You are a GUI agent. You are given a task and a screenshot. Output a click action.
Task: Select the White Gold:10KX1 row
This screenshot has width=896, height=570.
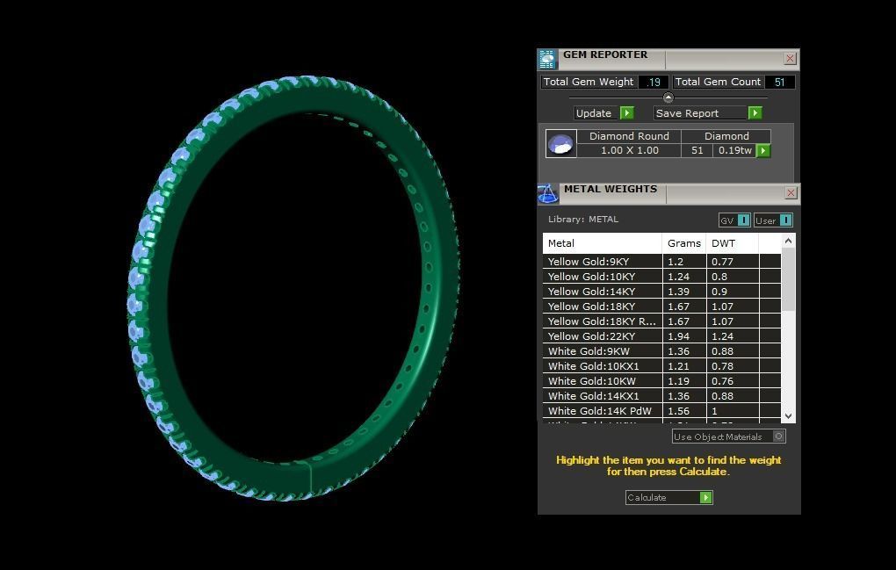pos(661,366)
